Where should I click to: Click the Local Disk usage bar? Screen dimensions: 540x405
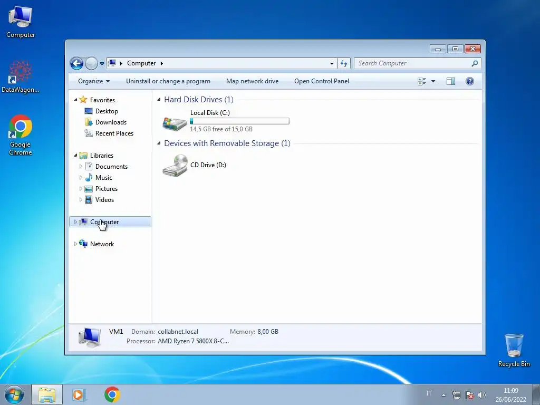[240, 121]
